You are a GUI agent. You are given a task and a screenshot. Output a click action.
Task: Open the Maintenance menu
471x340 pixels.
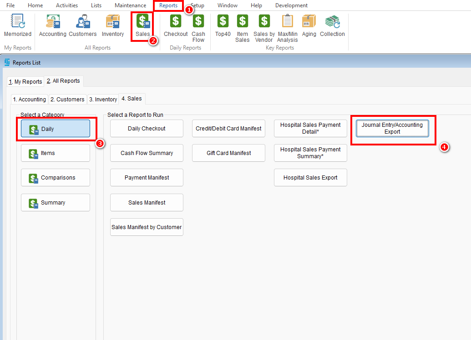(x=130, y=5)
